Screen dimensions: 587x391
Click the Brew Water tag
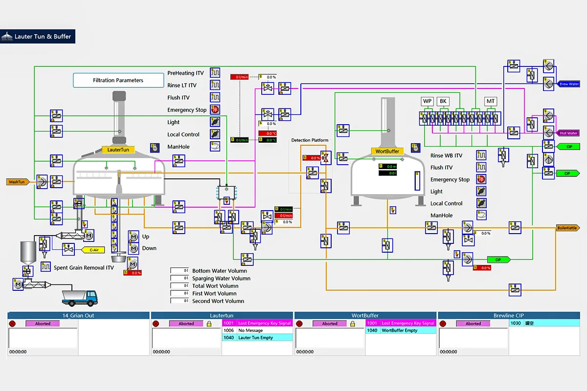569,84
